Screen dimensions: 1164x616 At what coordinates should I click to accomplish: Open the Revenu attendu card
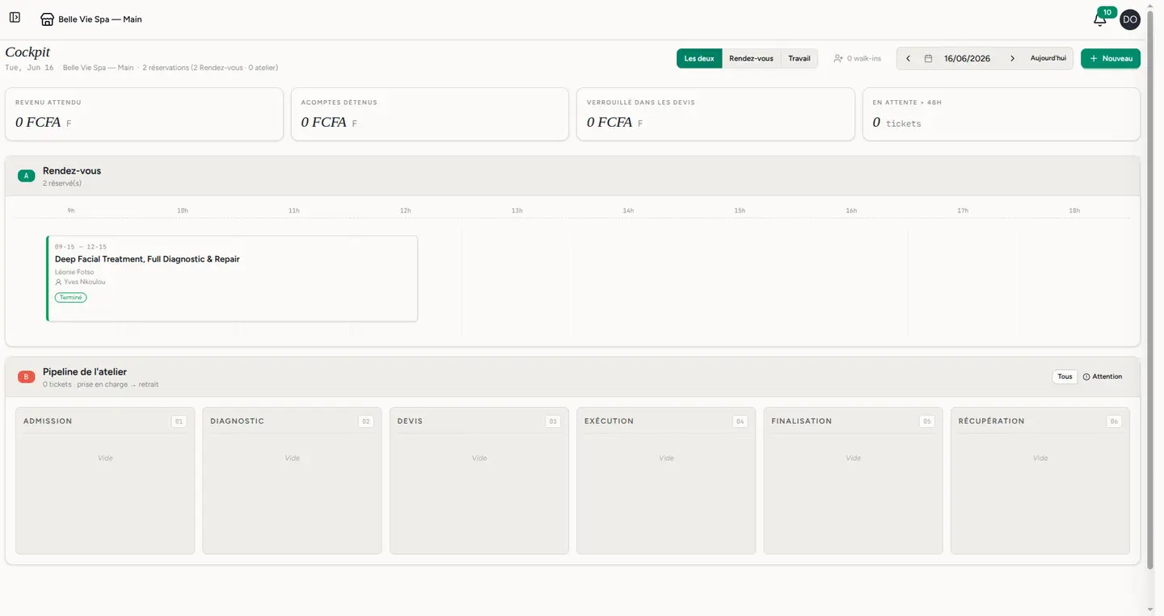coord(144,115)
